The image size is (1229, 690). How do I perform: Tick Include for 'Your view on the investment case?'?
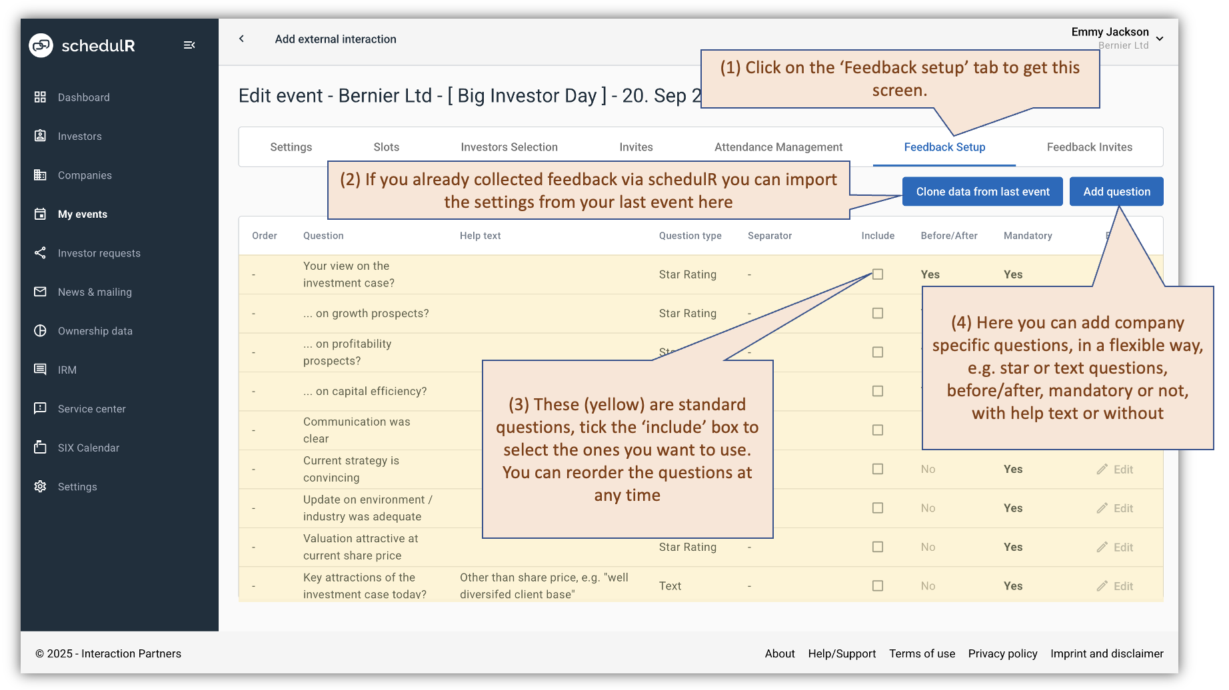(x=878, y=274)
